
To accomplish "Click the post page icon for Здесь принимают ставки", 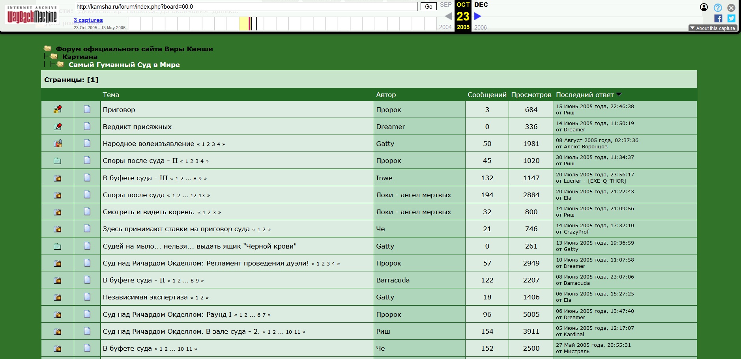I will pos(87,228).
